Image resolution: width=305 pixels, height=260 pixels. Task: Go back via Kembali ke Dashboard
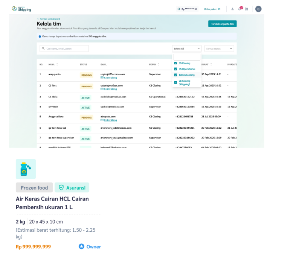tap(49, 19)
